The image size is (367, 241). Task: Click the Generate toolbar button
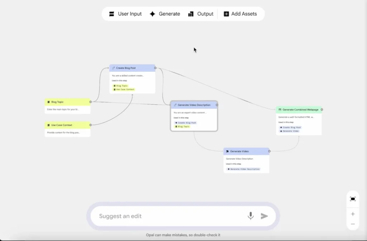[x=165, y=14]
